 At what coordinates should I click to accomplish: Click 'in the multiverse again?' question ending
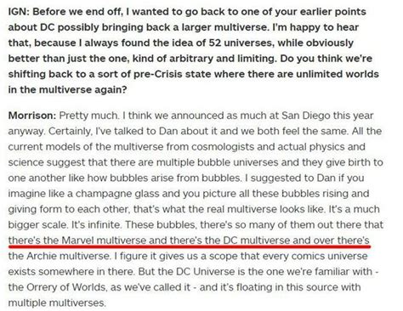67,90
